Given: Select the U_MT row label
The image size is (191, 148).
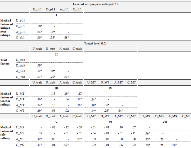Looking at the screenshot, I should click(20, 94).
